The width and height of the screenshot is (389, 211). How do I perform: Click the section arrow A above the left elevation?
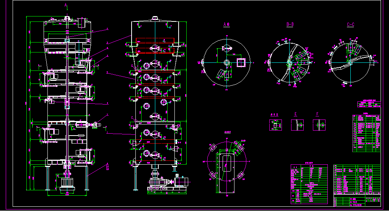click(66, 5)
